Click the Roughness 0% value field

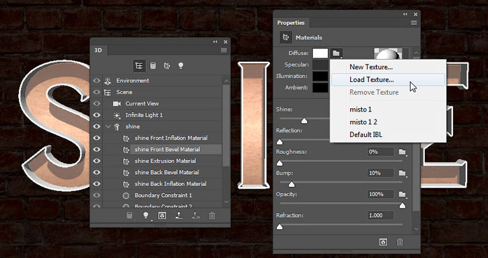point(380,152)
